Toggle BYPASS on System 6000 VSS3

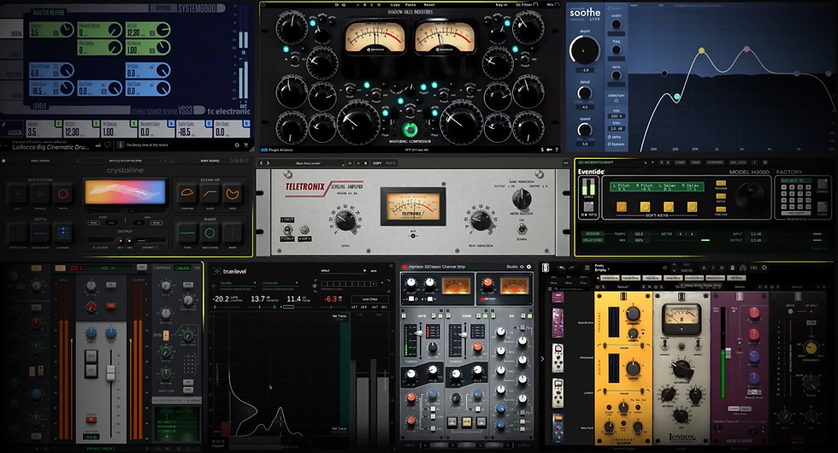coord(163,9)
